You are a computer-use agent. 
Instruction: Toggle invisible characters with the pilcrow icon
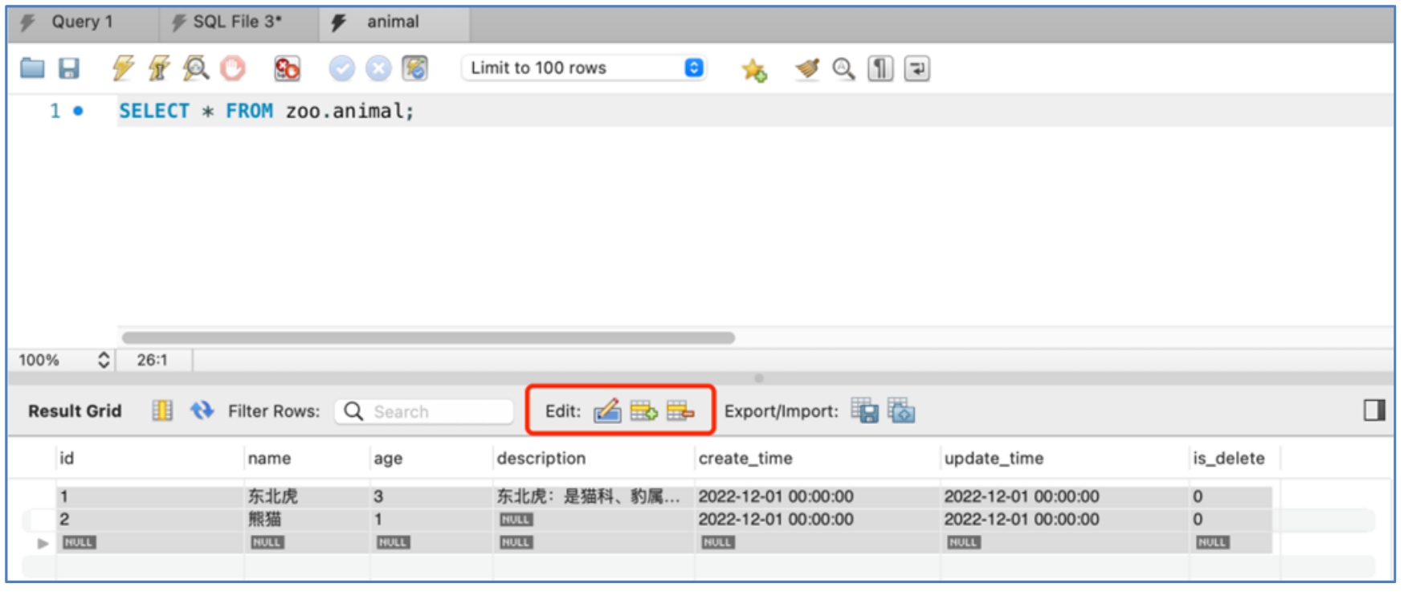[x=880, y=69]
